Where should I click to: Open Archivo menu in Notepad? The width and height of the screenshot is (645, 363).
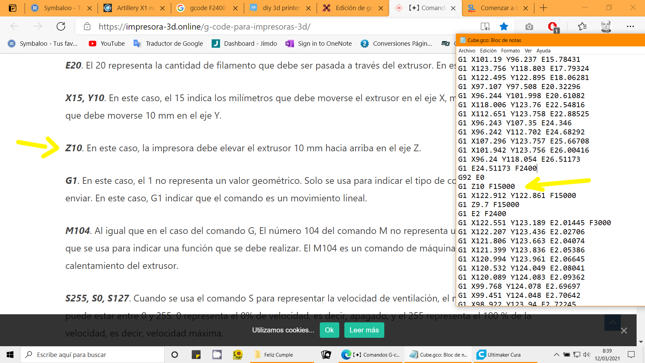pyautogui.click(x=467, y=51)
